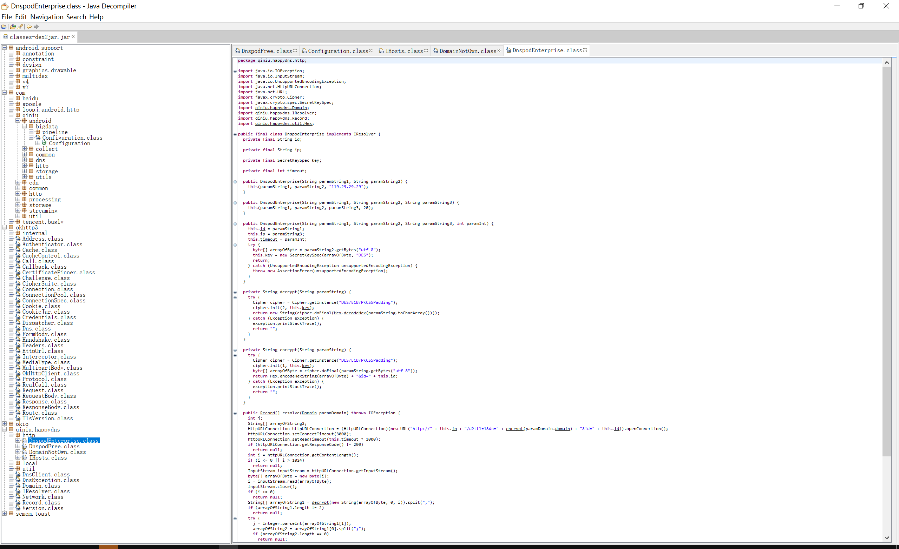Expand the sensem.toast package node
The image size is (899, 549).
click(4, 514)
